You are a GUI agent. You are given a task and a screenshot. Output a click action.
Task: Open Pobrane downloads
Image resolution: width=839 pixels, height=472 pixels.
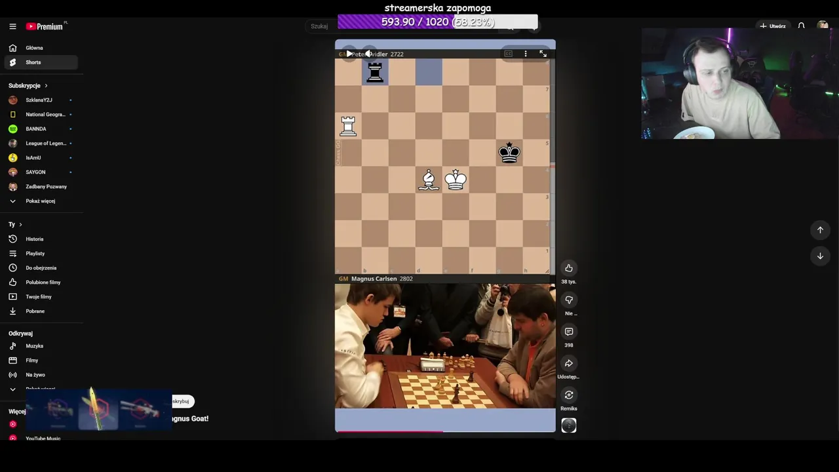41,311
